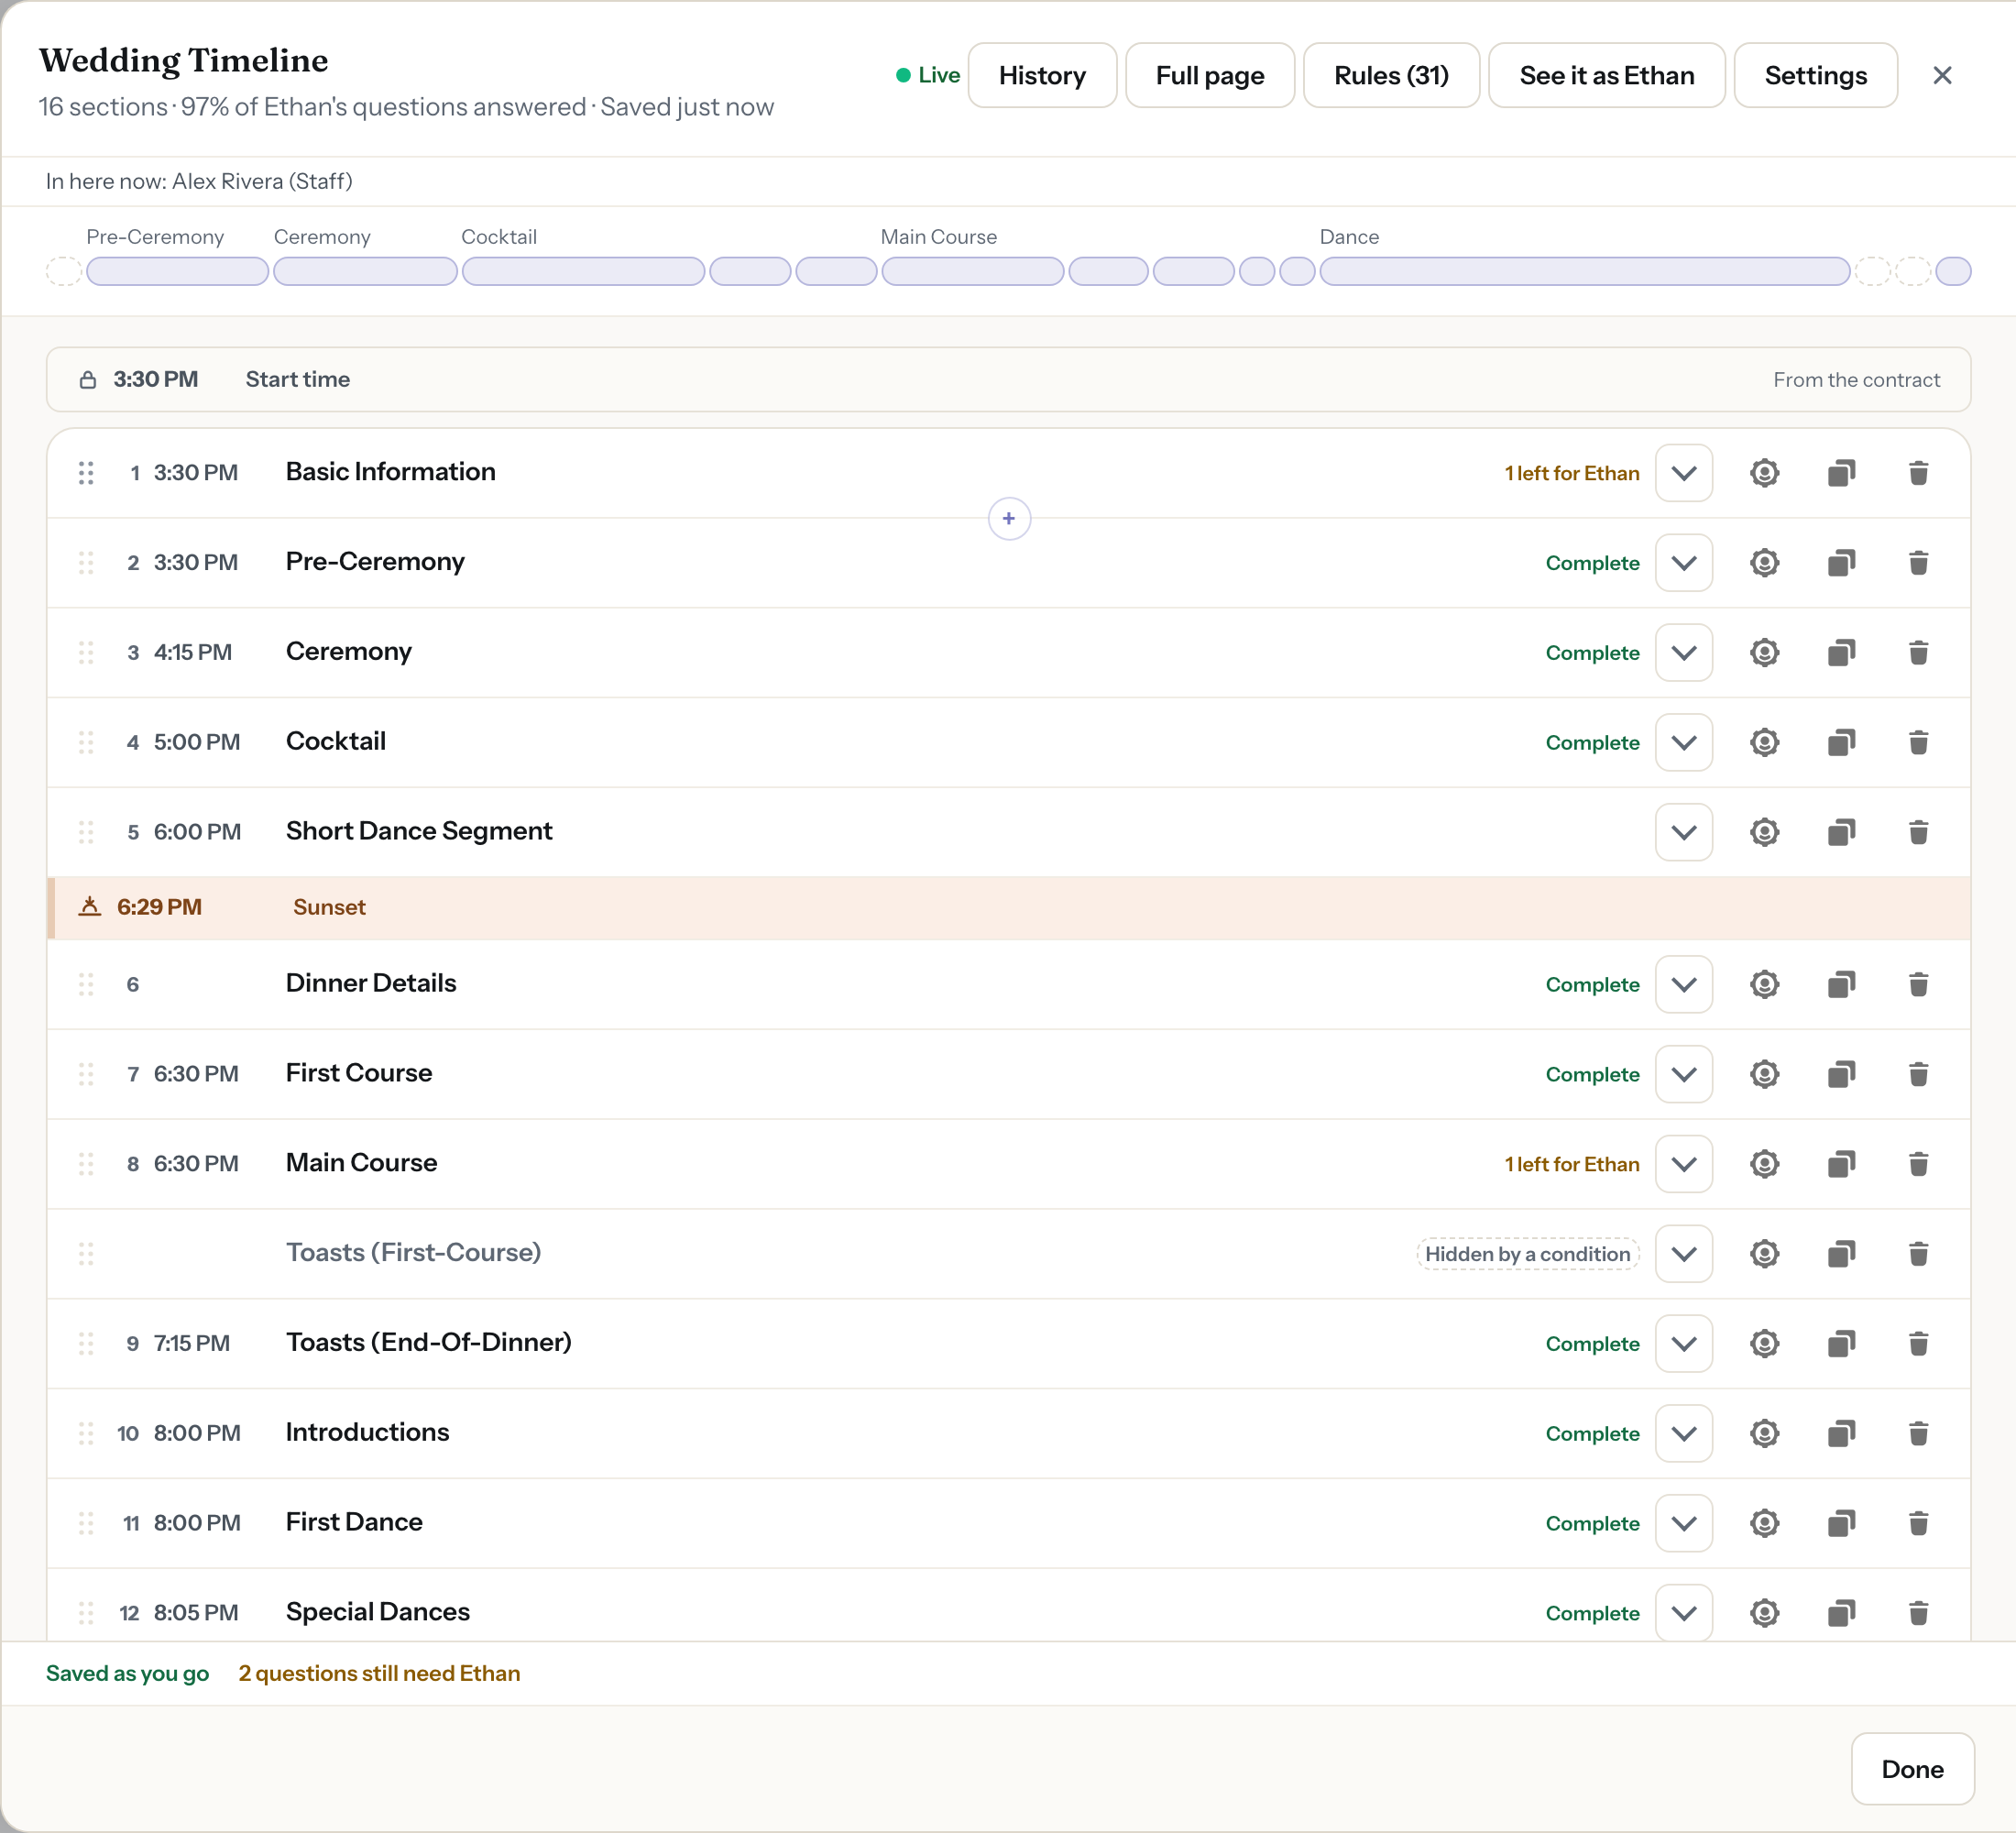Switch to Full page view

[1210, 75]
